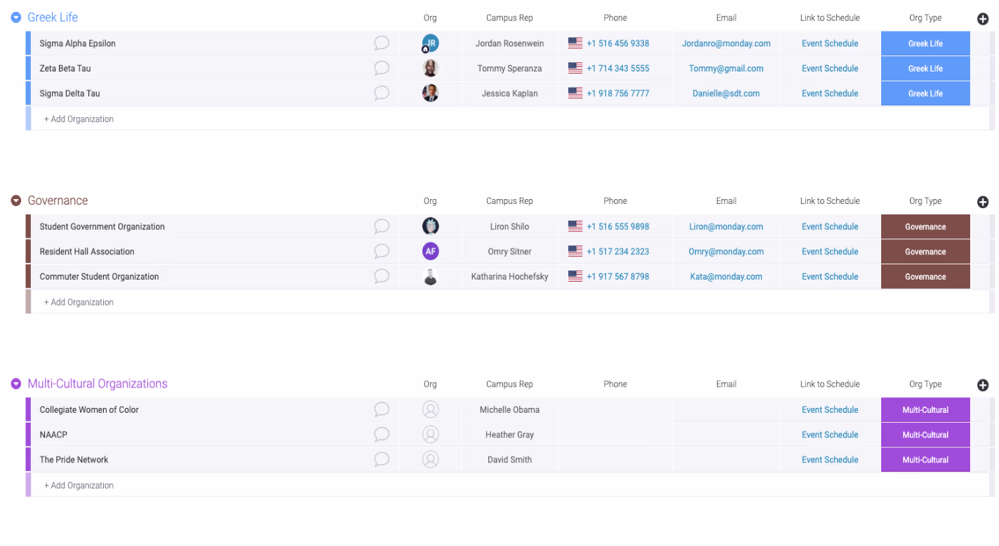Email Liron@monday.com
This screenshot has height=546, width=999.
[726, 226]
